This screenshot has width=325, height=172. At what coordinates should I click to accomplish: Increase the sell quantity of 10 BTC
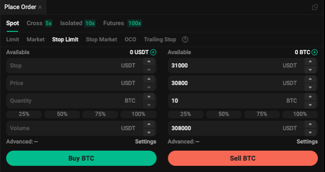point(310,97)
